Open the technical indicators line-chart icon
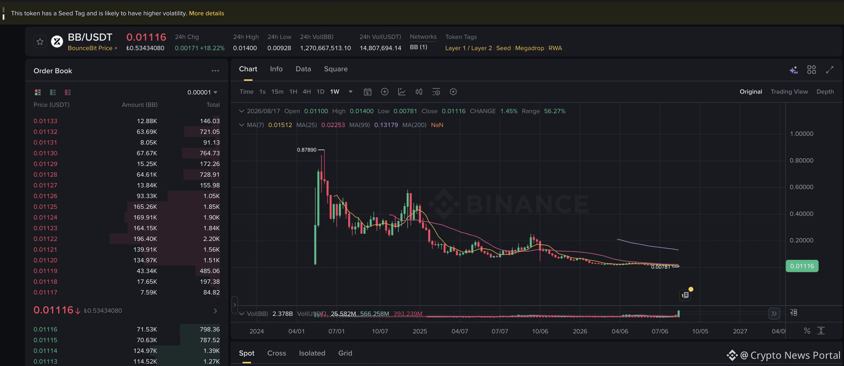Viewport: 844px width, 366px height. pos(402,92)
